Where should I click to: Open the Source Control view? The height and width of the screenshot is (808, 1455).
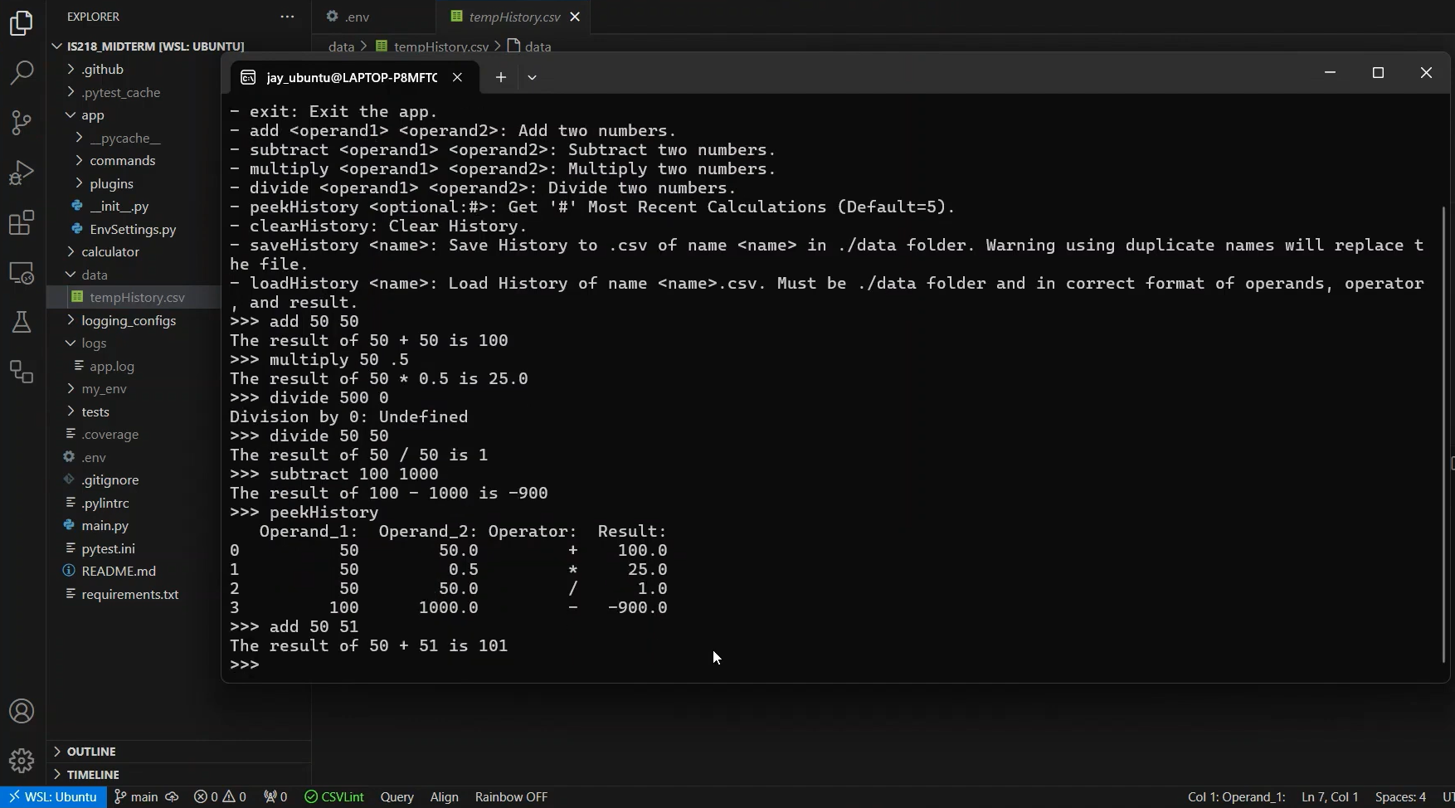21,122
